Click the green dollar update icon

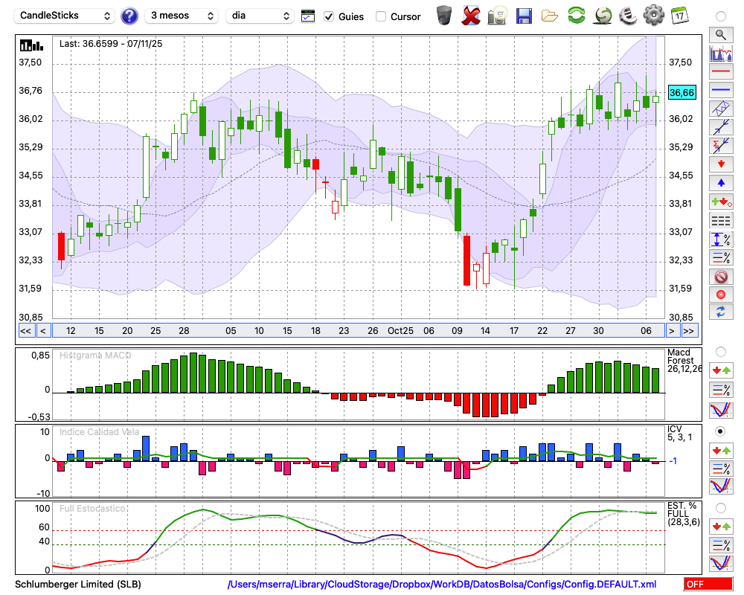click(603, 15)
